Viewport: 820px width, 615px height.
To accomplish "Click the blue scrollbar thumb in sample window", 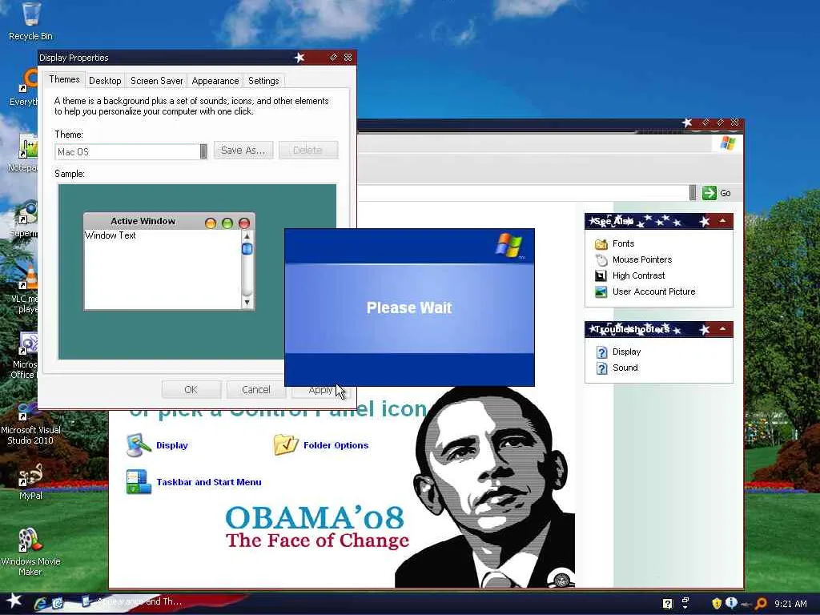I will (x=247, y=249).
